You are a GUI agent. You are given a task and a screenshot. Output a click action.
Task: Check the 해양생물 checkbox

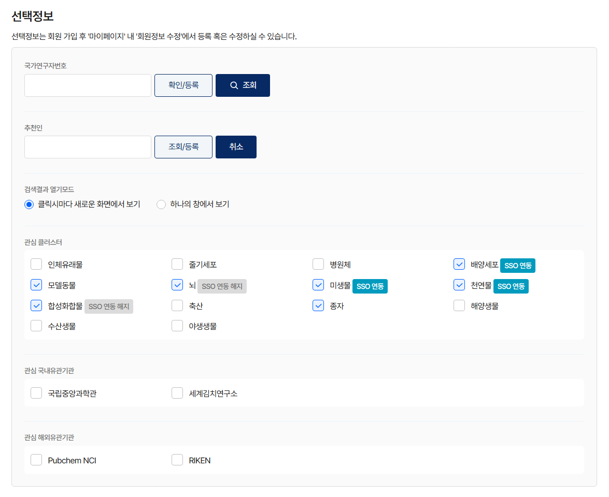[x=459, y=305]
